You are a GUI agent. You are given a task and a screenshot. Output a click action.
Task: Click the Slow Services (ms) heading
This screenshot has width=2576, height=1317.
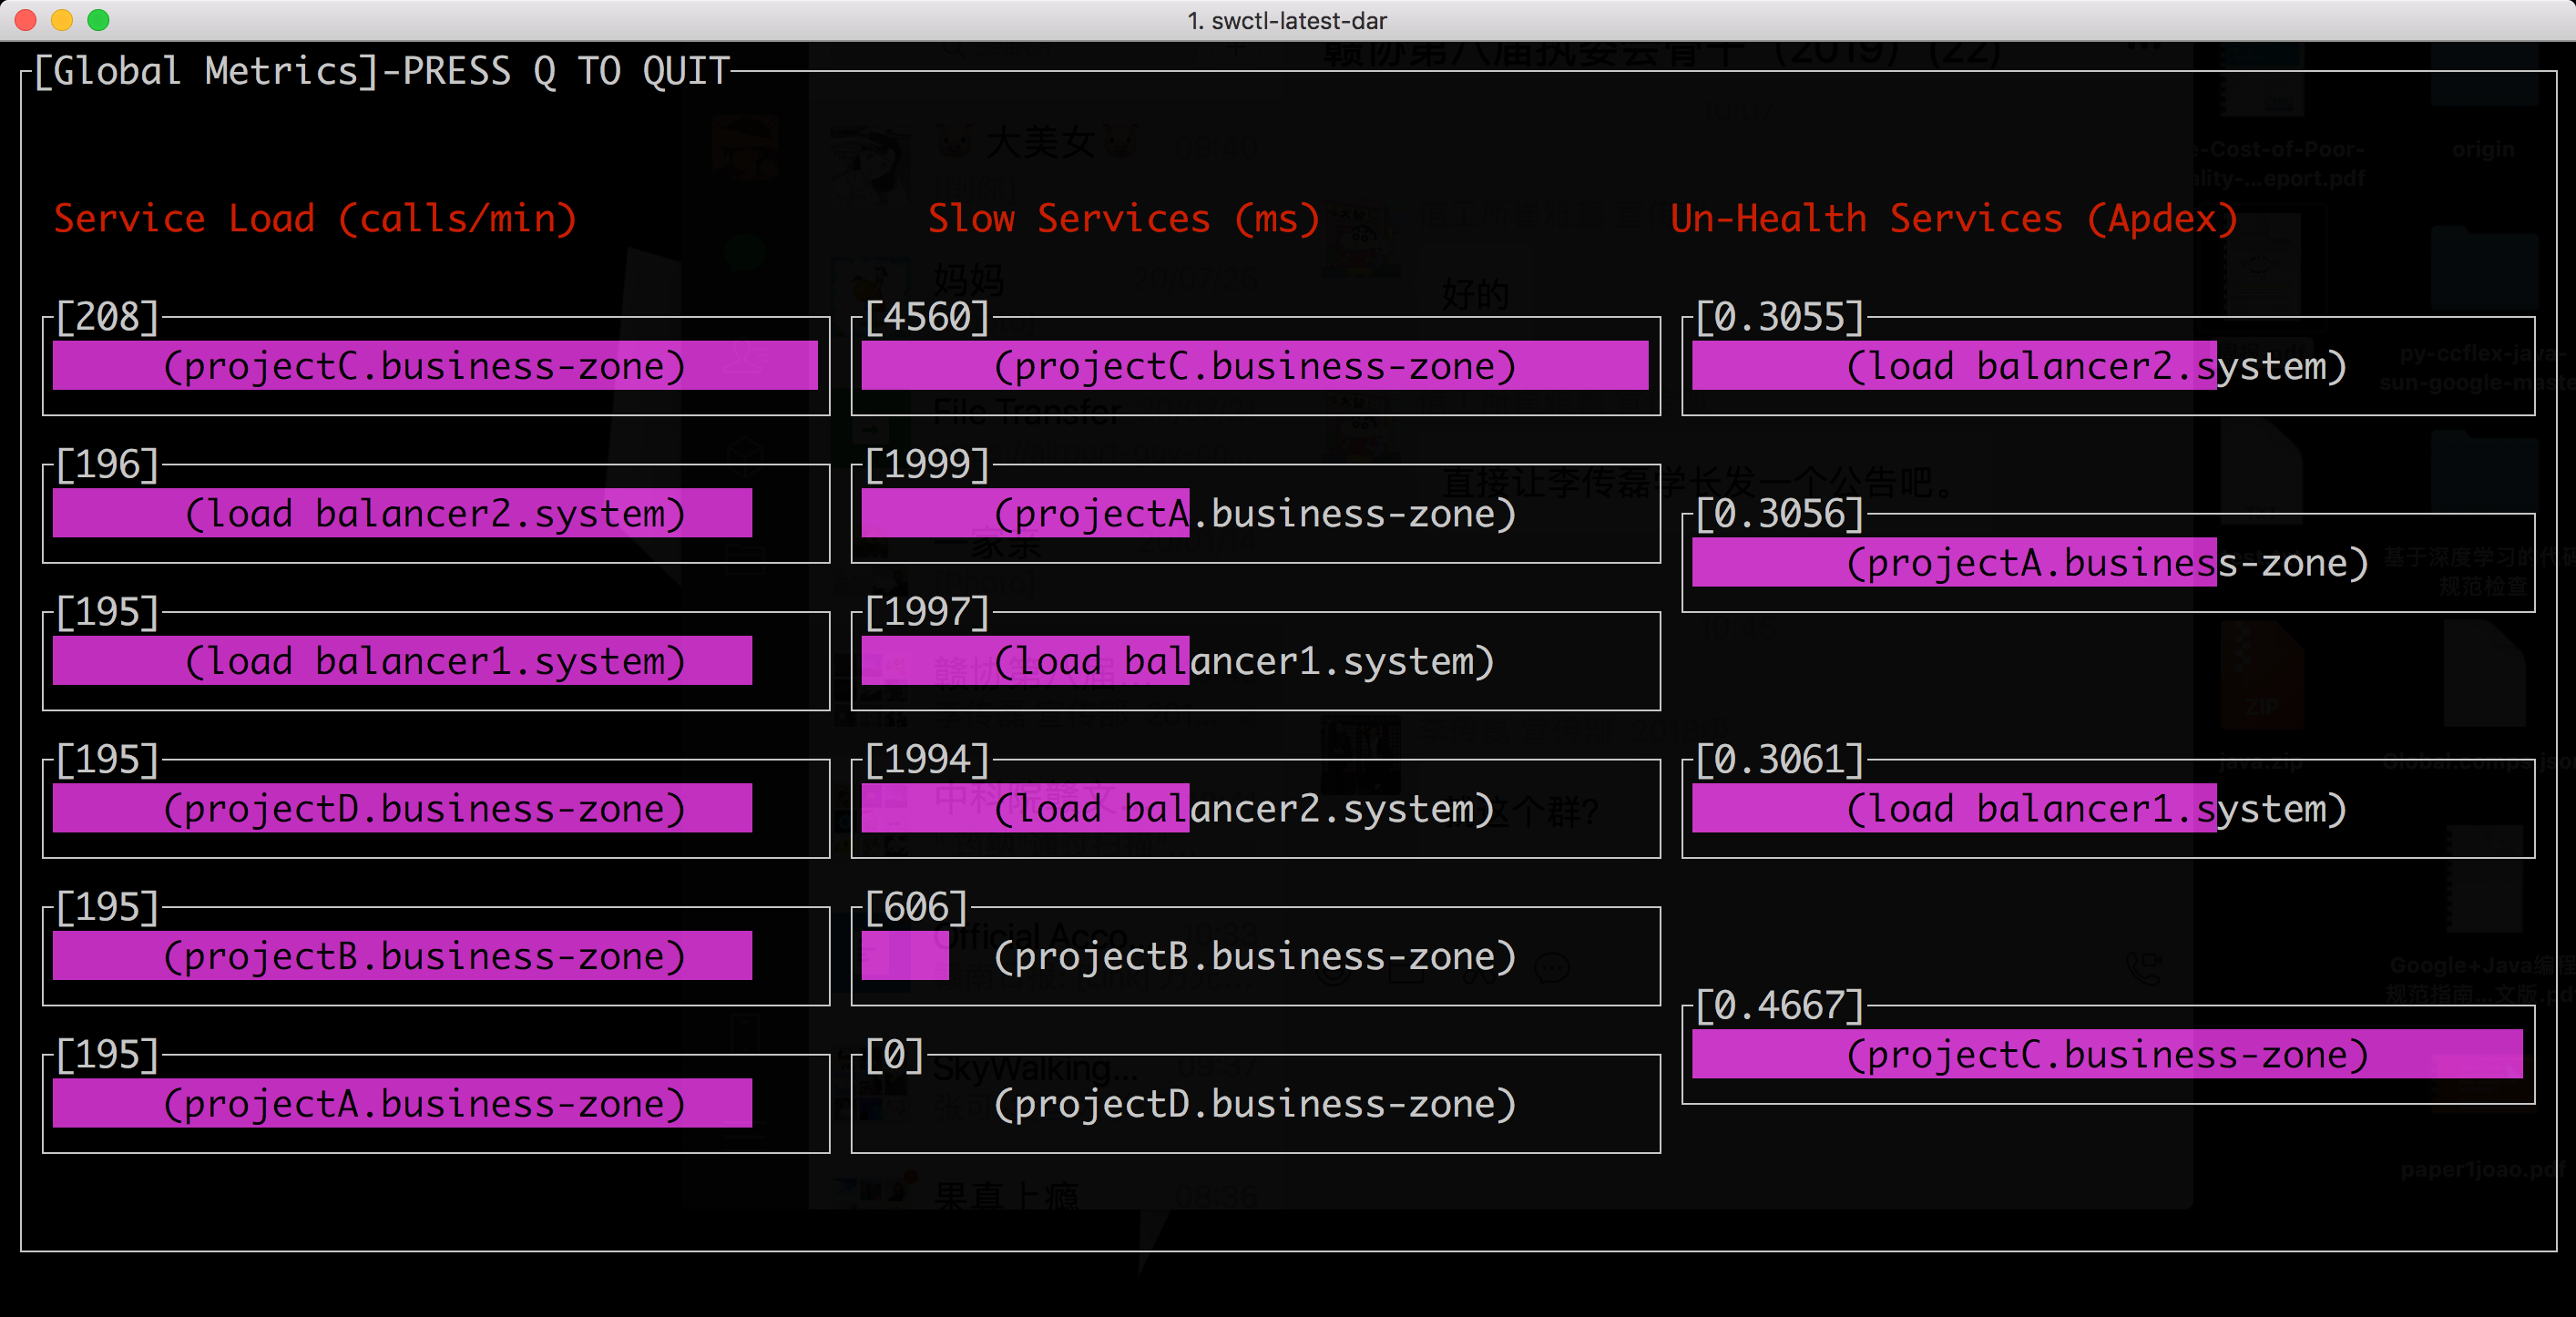[x=1123, y=218]
